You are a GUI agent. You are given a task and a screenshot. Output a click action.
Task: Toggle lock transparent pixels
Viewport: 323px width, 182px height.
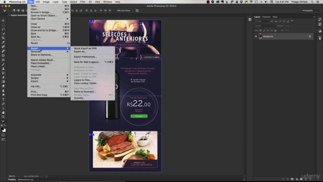(260, 30)
